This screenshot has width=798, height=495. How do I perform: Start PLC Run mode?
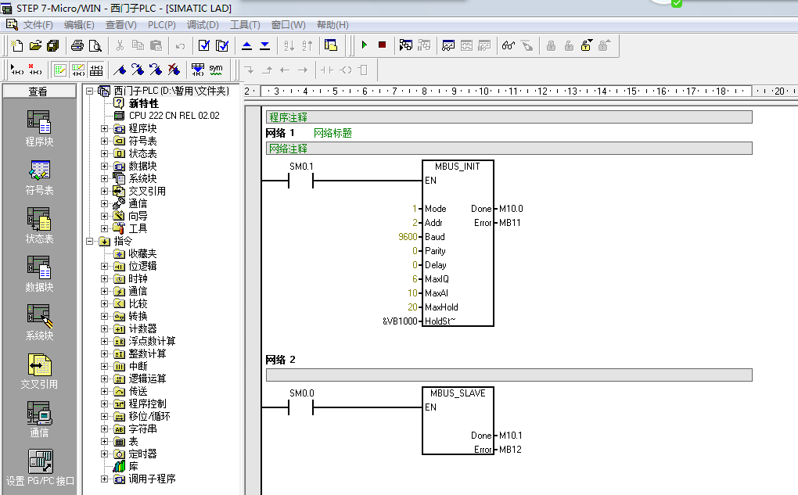click(x=363, y=45)
